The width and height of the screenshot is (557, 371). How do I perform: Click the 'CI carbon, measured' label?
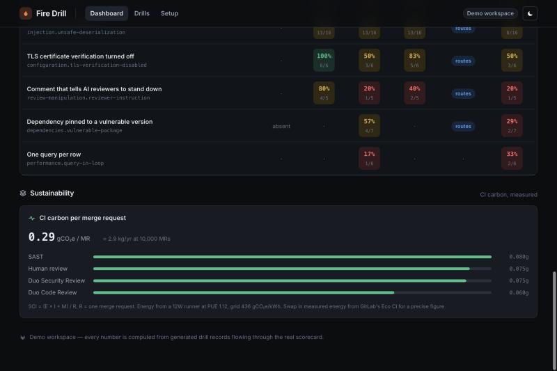pos(508,195)
